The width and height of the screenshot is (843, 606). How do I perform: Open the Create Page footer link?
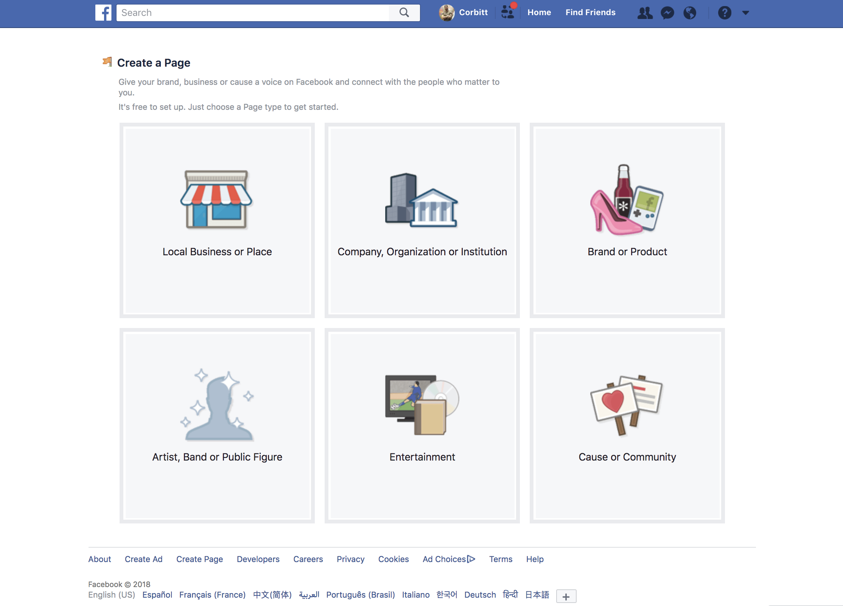coord(199,559)
